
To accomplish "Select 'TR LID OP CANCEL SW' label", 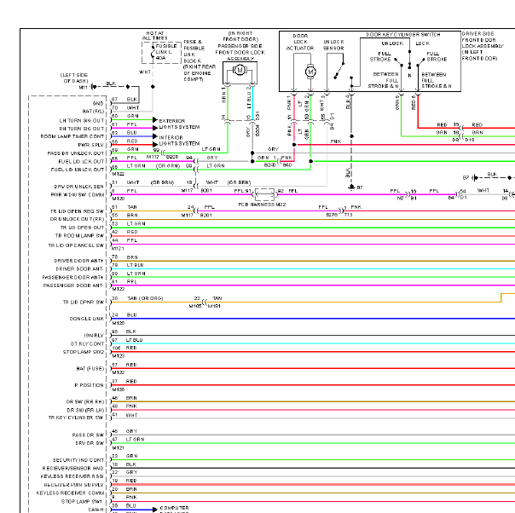I will pos(76,245).
